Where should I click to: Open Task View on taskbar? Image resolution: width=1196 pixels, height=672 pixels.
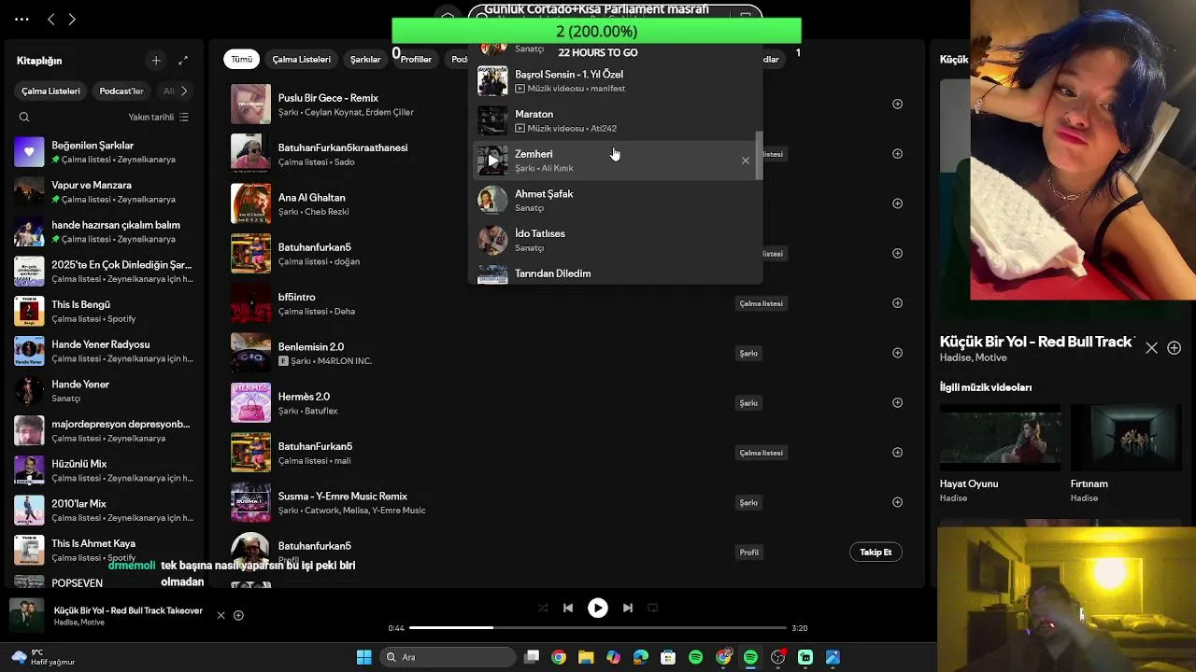point(532,657)
